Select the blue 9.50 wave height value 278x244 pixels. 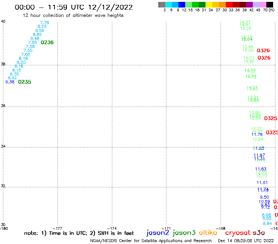(x=264, y=197)
